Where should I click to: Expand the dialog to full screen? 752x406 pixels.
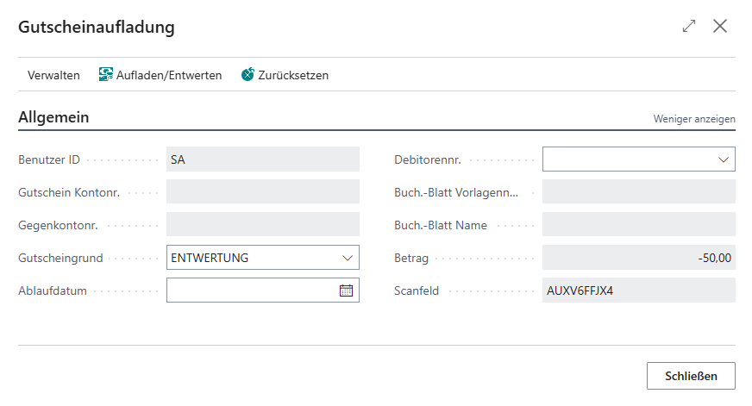click(x=688, y=26)
